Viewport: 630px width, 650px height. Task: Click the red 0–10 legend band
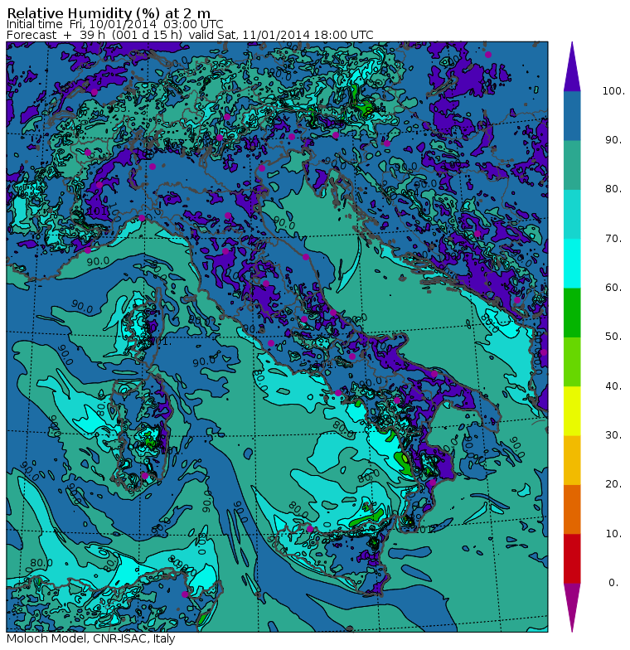pyautogui.click(x=572, y=559)
